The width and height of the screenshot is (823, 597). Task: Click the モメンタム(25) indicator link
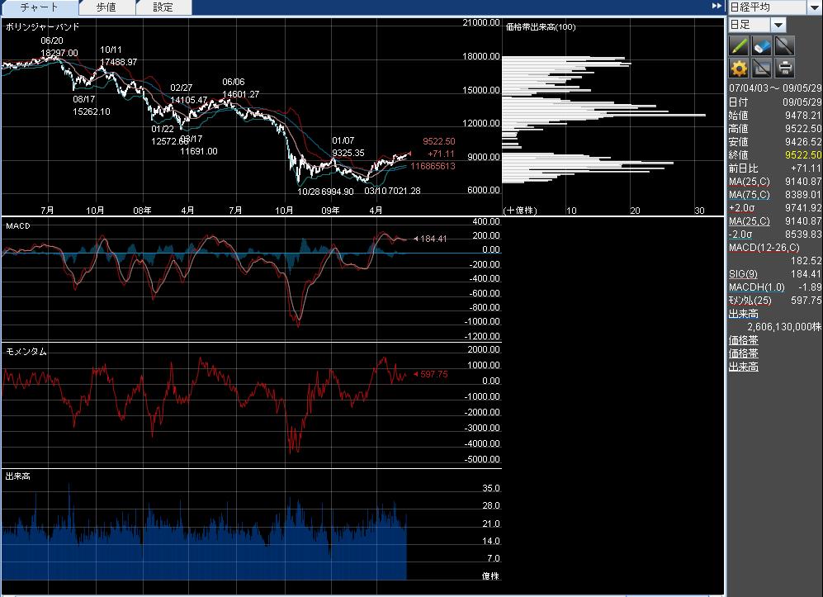click(x=749, y=301)
